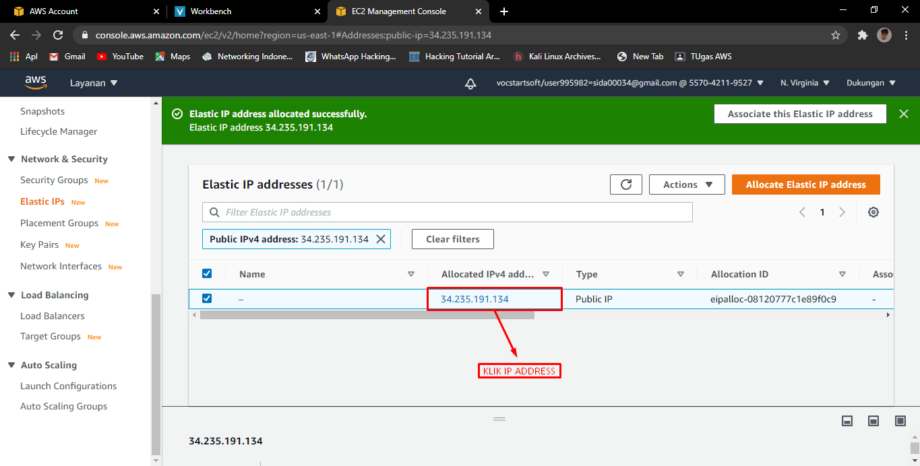Image resolution: width=920 pixels, height=466 pixels.
Task: Sort by the Allocation ID column
Action: tap(842, 274)
